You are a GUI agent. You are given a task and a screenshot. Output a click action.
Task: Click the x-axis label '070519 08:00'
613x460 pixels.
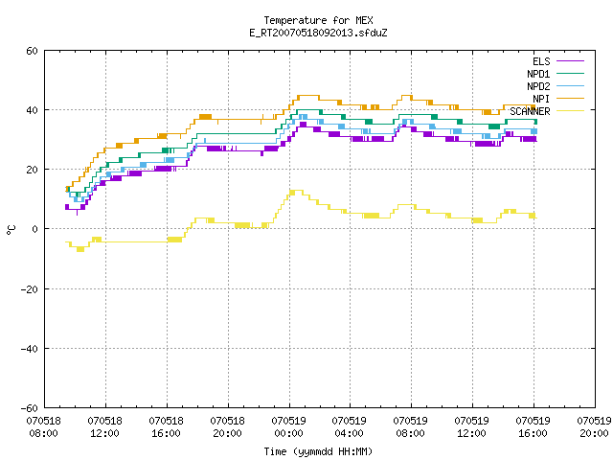point(411,427)
